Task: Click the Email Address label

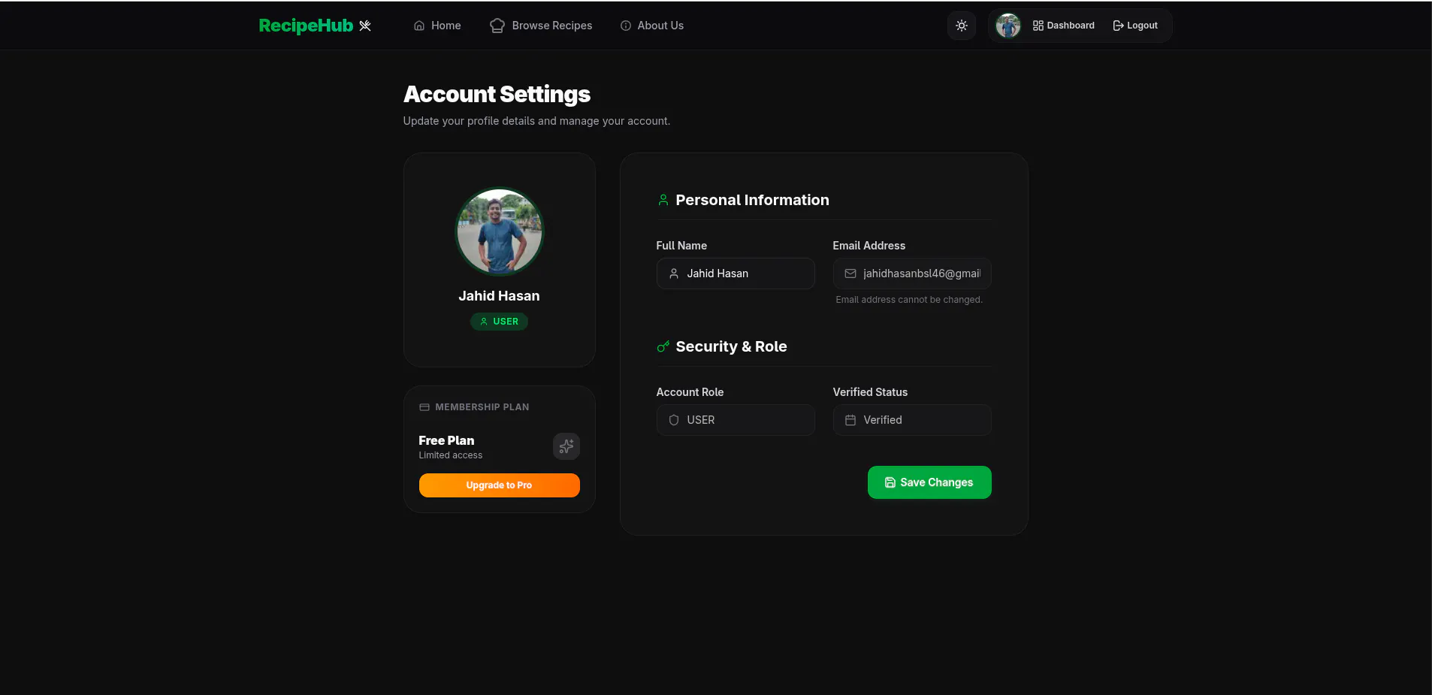Action: 869,246
